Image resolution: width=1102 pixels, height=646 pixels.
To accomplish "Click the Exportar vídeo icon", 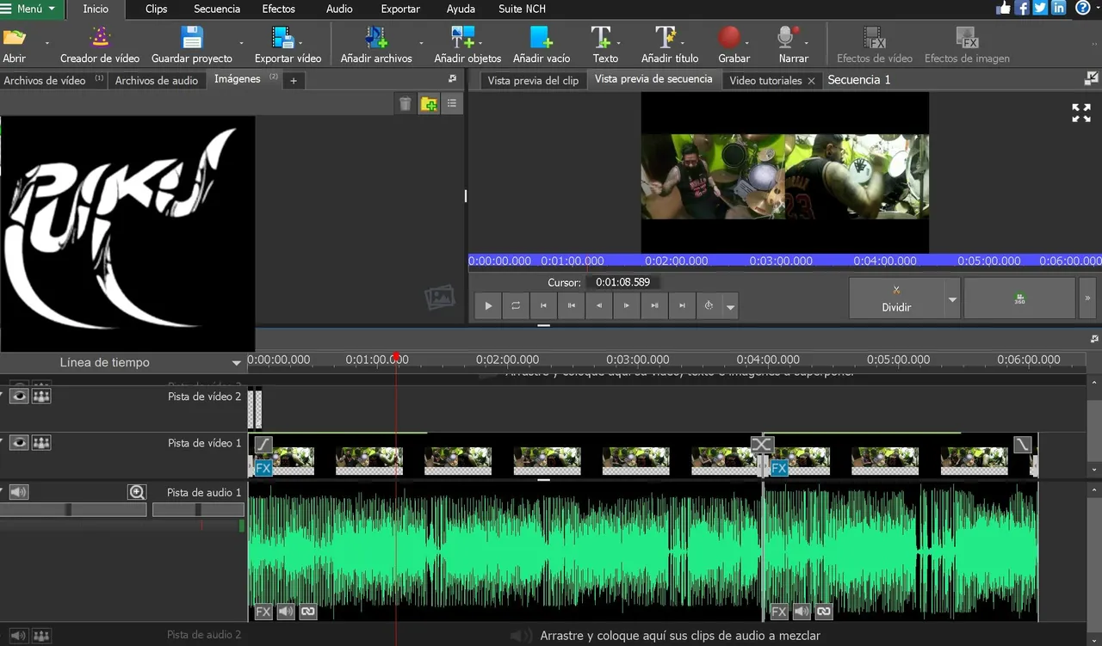I will click(x=283, y=38).
